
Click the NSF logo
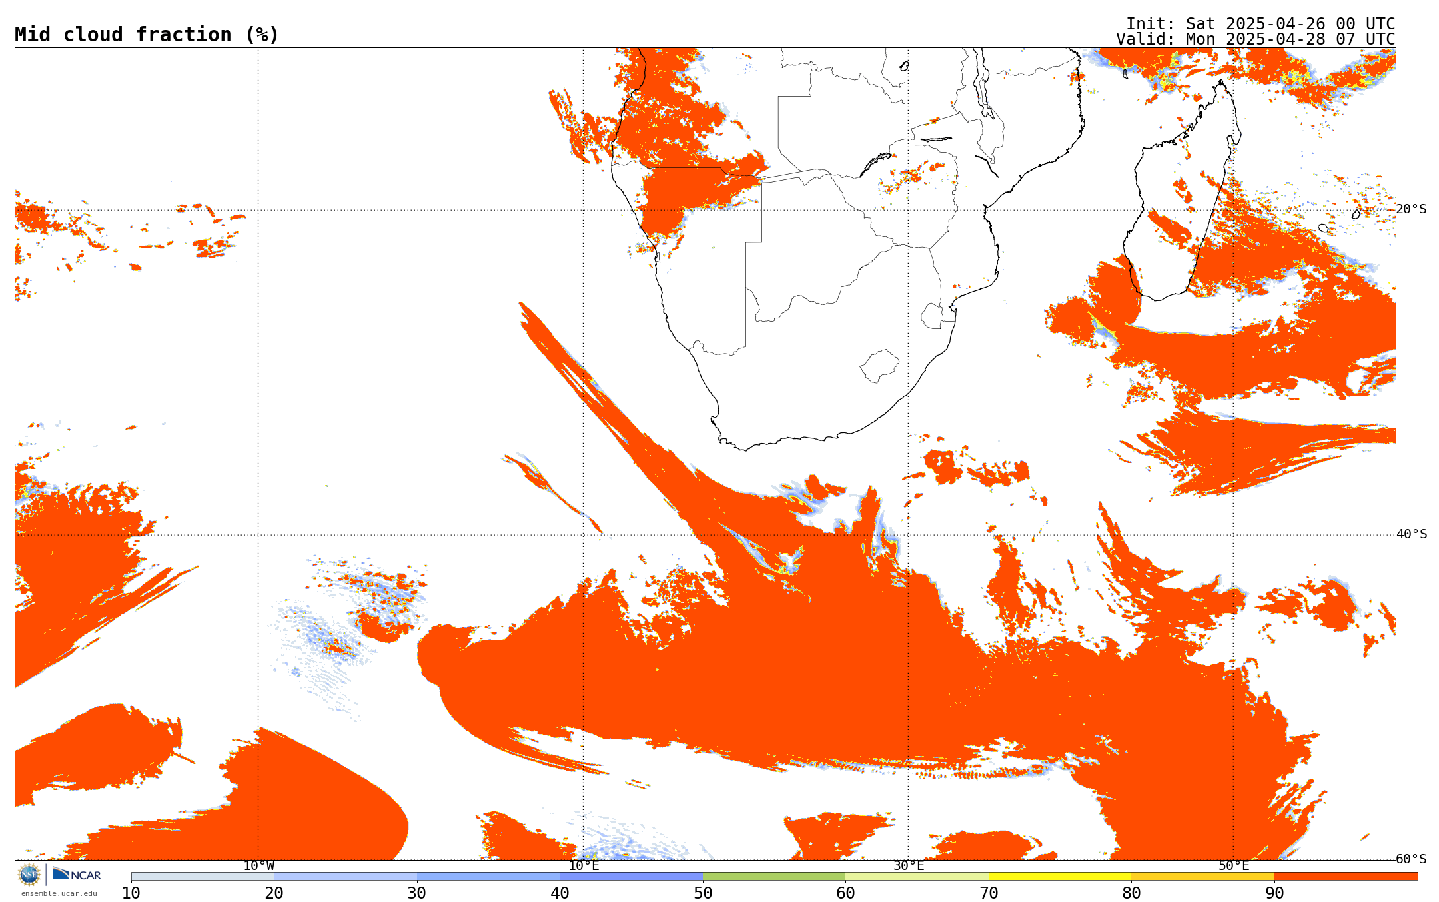pyautogui.click(x=29, y=875)
